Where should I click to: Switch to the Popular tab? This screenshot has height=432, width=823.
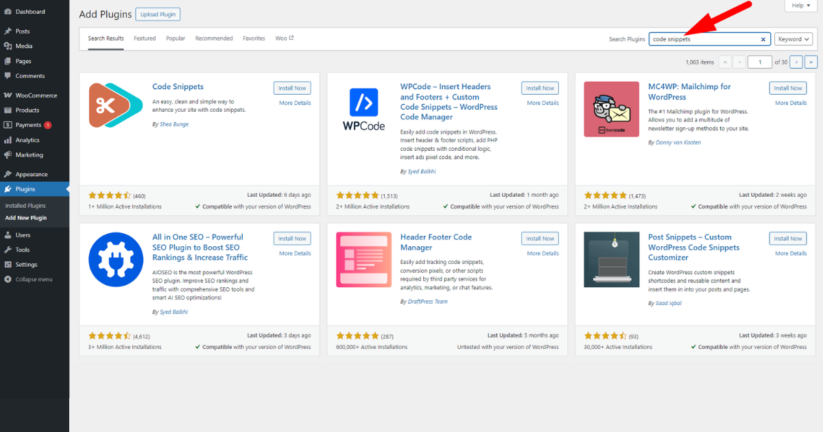176,38
